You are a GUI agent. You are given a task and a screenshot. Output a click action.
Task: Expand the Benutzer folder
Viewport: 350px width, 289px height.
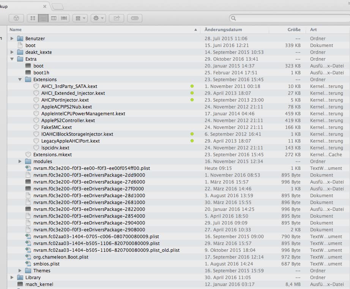tap(12, 39)
